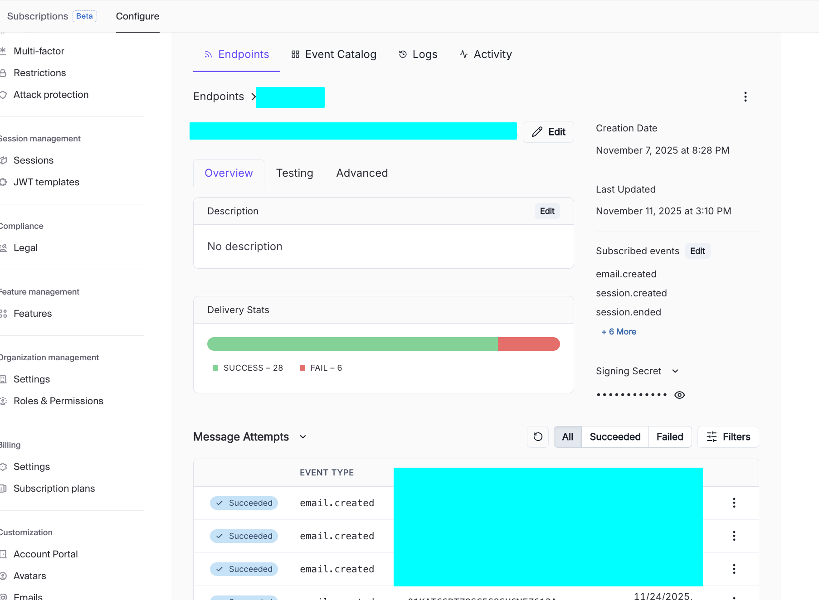Expand the Message Attempts dropdown chevron
This screenshot has height=600, width=819.
coord(303,437)
